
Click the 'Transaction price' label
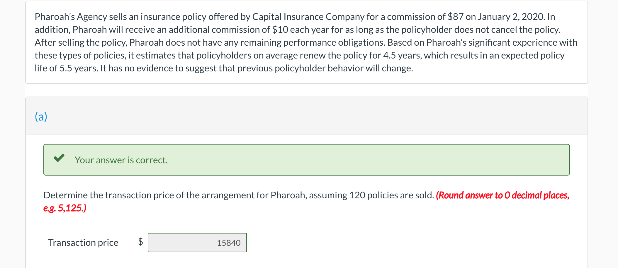point(83,243)
